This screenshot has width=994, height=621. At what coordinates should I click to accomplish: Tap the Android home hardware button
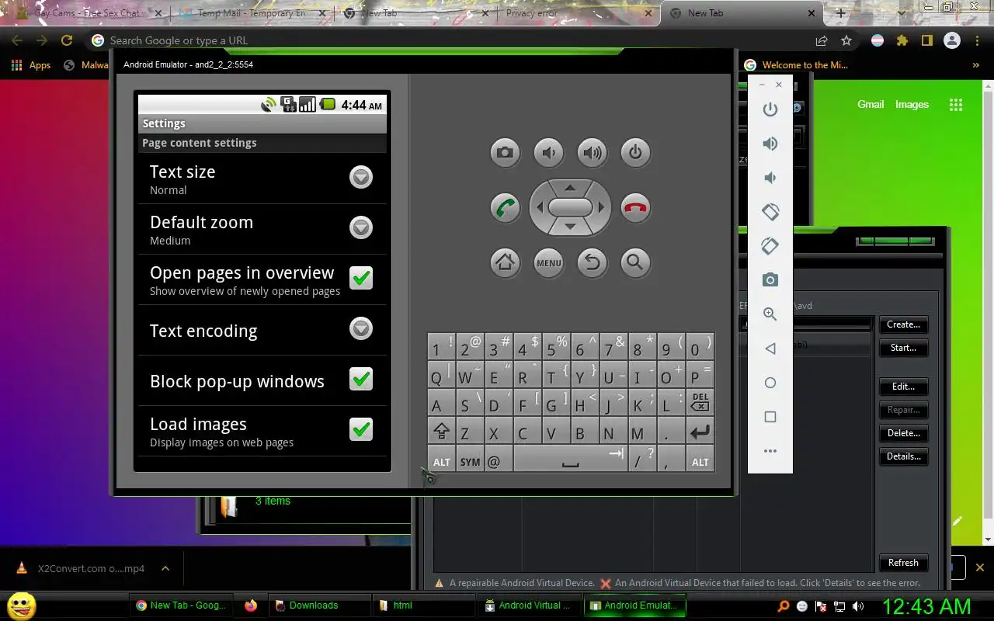(x=505, y=262)
